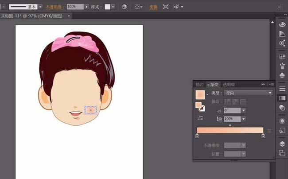Expand the gradient angle dropdown
This screenshot has width=288, height=179.
243,110
